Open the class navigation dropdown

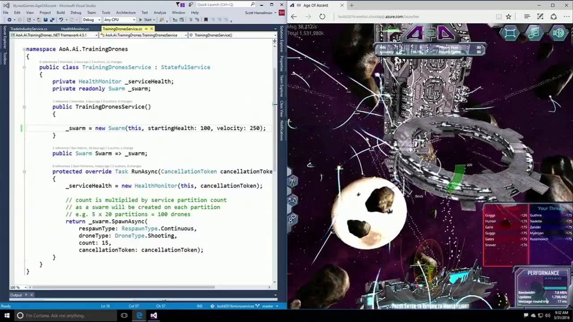pyautogui.click(x=144, y=35)
